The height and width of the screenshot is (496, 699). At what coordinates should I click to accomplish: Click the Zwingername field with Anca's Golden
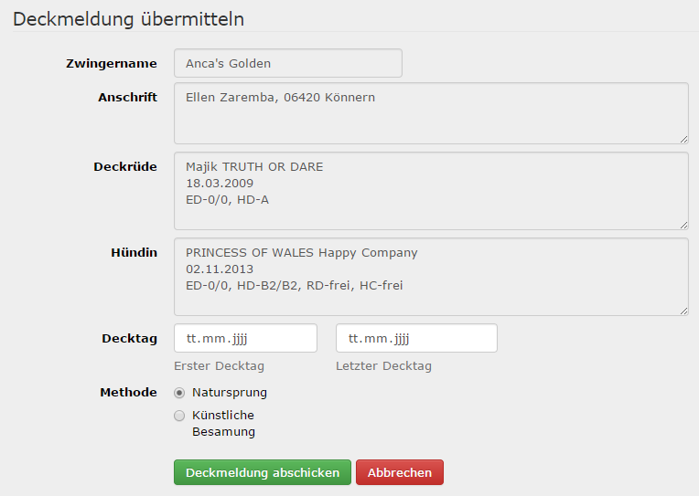(287, 64)
